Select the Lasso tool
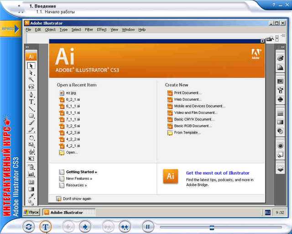Image resolution: width=292 pixels, height=234 pixels. coord(31,86)
